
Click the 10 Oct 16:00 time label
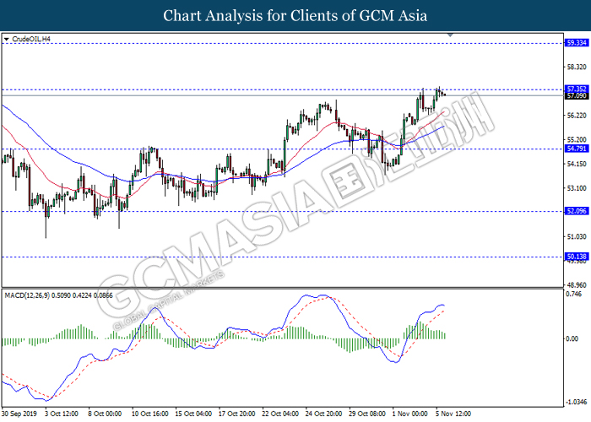149,414
